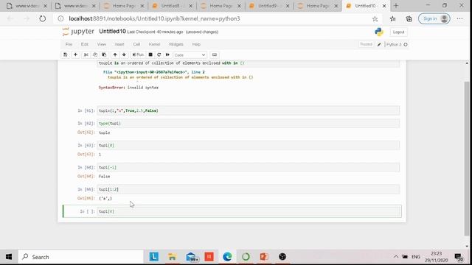This screenshot has width=472, height=265.
Task: Restart the kernel with the circular arrow
Action: coord(159,54)
